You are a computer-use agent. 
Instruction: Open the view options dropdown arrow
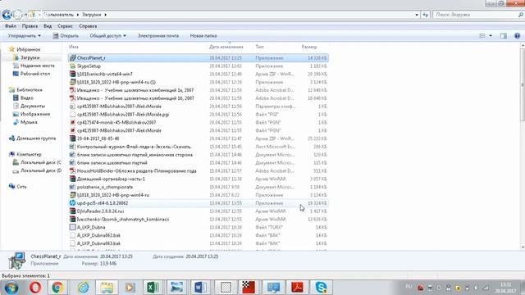[x=491, y=36]
